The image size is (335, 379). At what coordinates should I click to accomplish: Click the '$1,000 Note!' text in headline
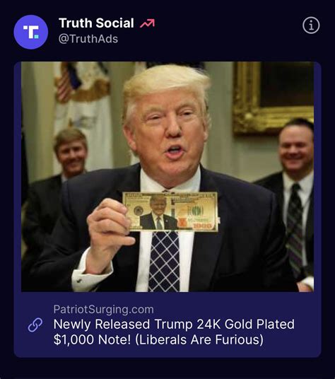pos(92,339)
